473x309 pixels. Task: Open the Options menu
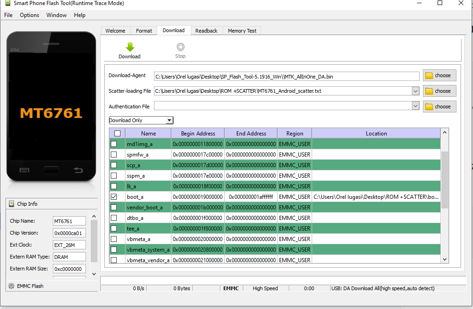[29, 15]
